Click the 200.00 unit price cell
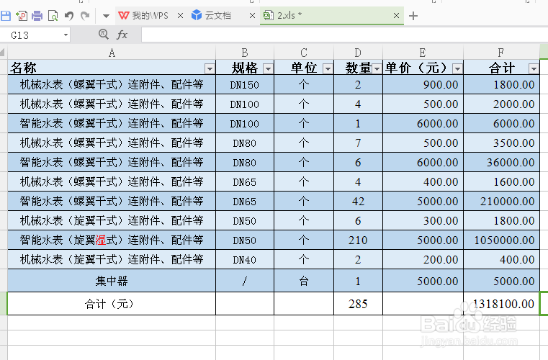The height and width of the screenshot is (360, 548). (x=423, y=260)
